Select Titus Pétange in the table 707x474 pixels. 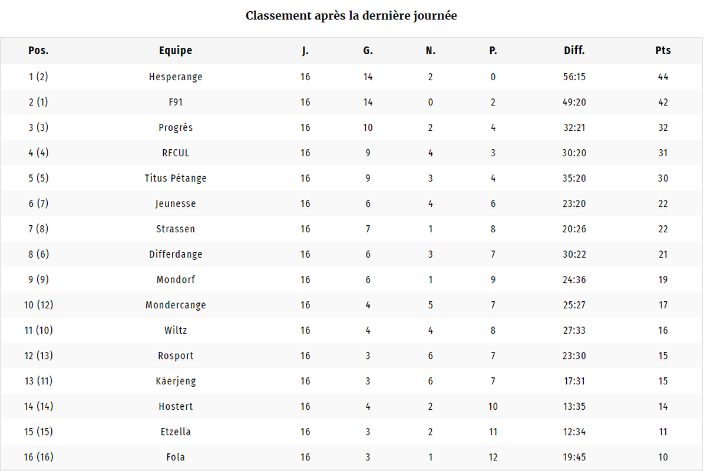point(176,178)
